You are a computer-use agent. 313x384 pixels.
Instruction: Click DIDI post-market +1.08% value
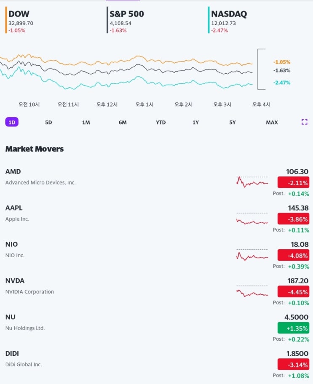coord(299,376)
